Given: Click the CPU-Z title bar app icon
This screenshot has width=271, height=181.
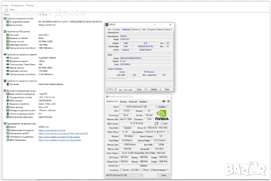Looking at the screenshot, I should (107, 25).
